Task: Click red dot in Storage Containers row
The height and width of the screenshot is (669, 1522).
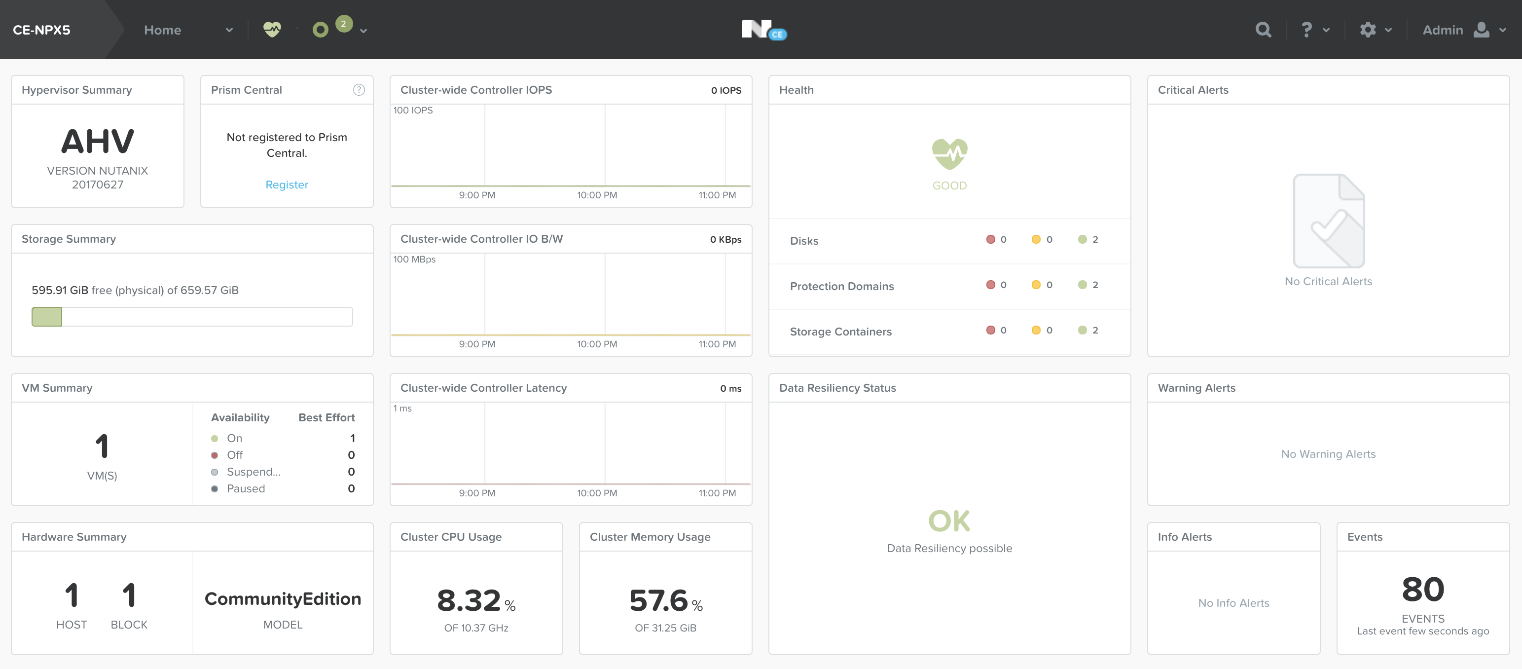Action: click(991, 331)
